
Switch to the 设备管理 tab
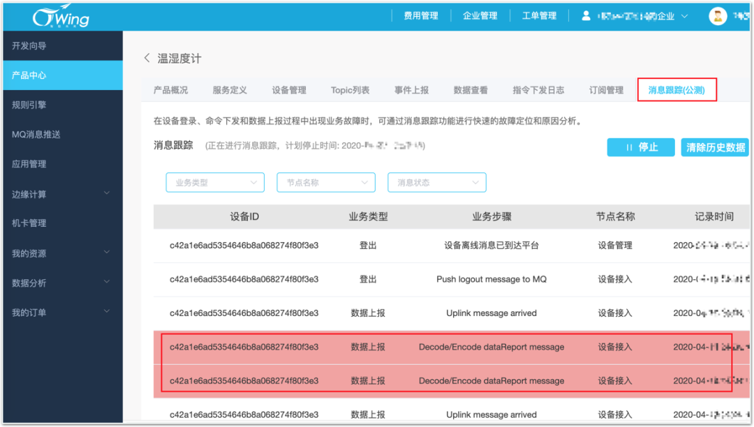tap(288, 89)
